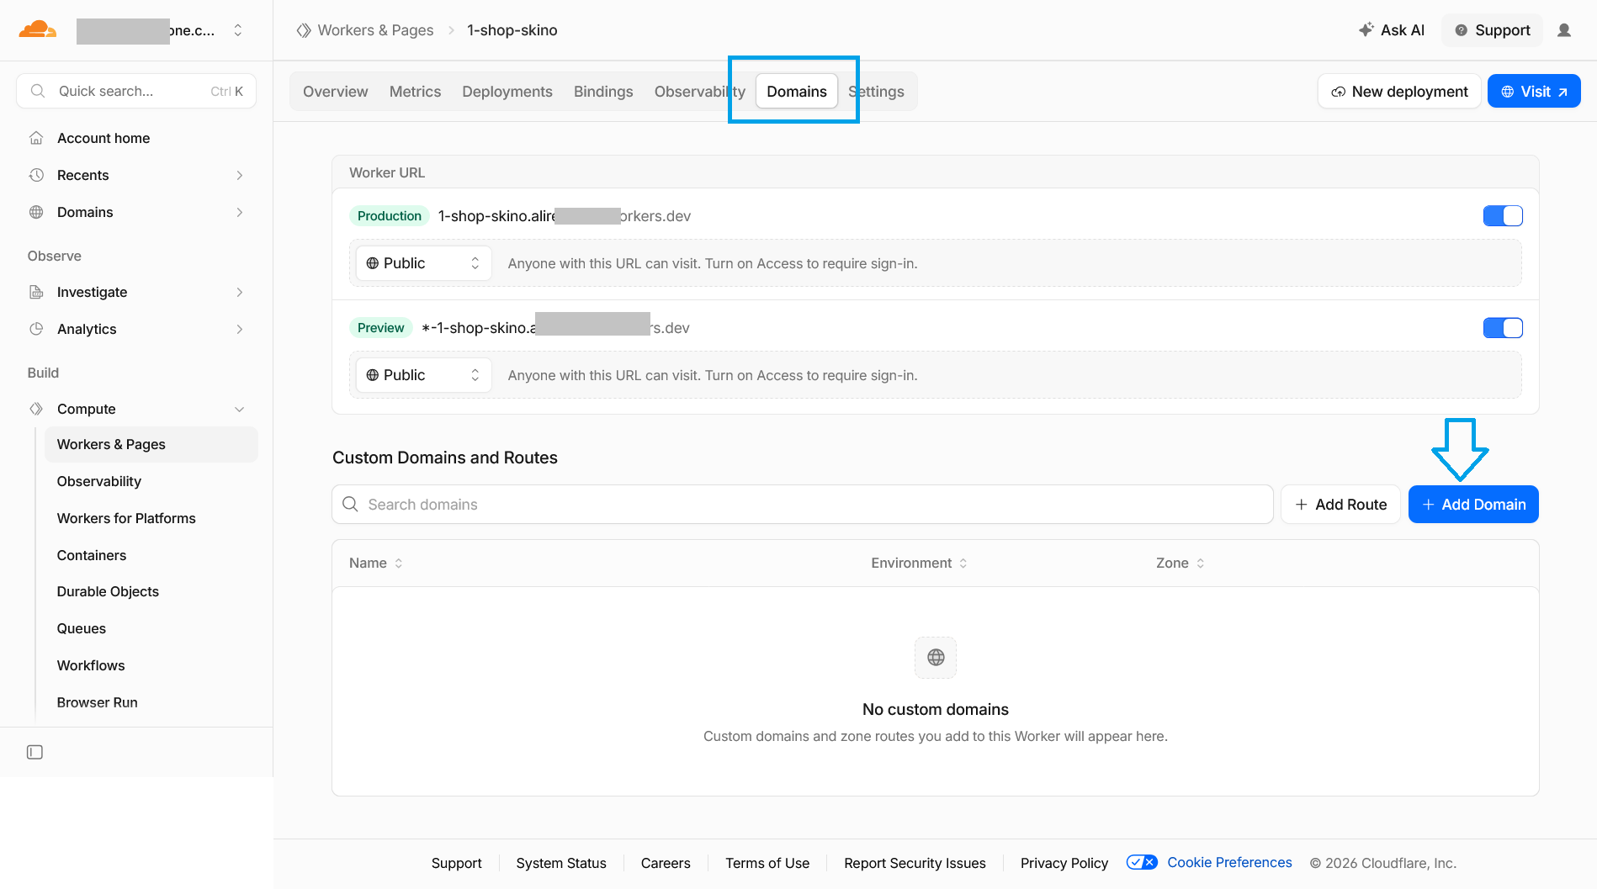This screenshot has width=1597, height=889.
Task: Click the Recents clock icon
Action: pos(36,175)
